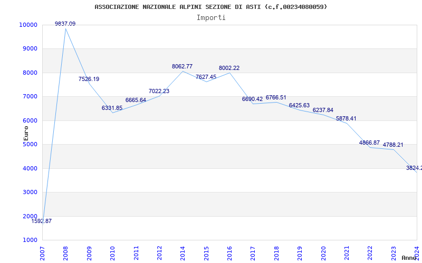The height and width of the screenshot is (263, 422).
Task: Select the 9837.09 data label
Action: tap(65, 24)
